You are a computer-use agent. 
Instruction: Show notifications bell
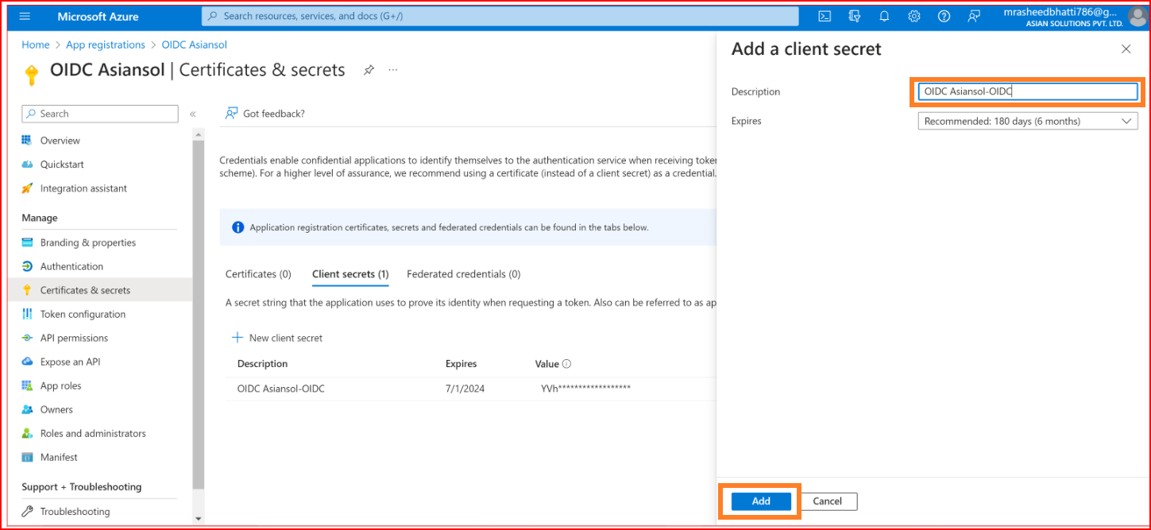pos(884,16)
